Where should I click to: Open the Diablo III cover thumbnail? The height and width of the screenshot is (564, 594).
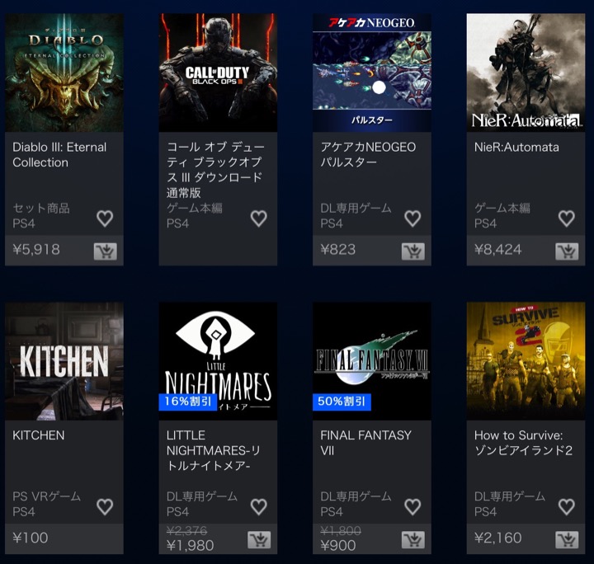(x=64, y=73)
